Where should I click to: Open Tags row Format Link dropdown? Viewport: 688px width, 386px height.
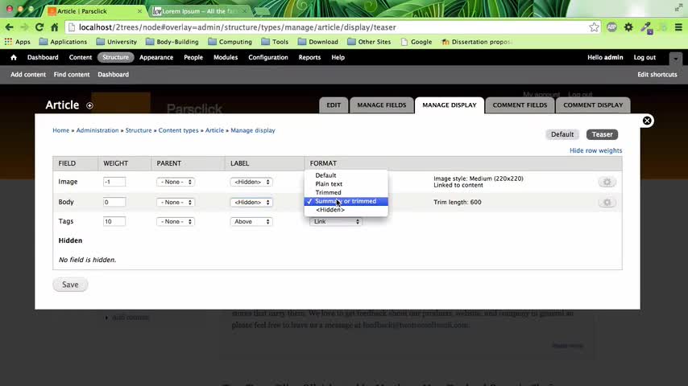point(336,222)
